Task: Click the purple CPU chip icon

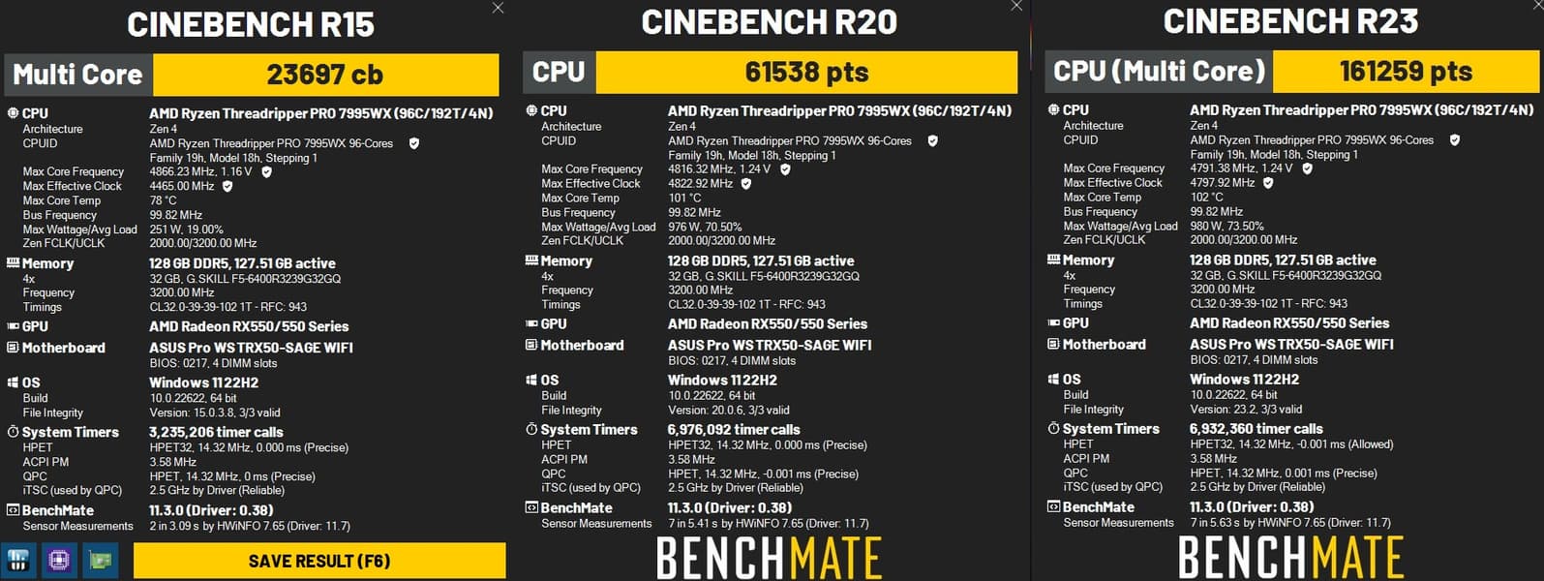Action: (x=59, y=560)
